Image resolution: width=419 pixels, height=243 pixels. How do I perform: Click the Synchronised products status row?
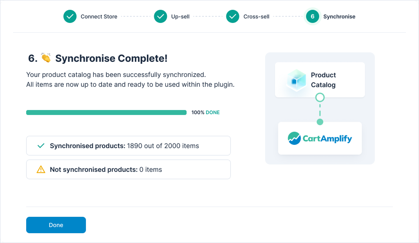pos(128,146)
